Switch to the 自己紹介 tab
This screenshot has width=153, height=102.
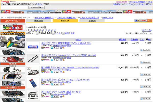92,21
